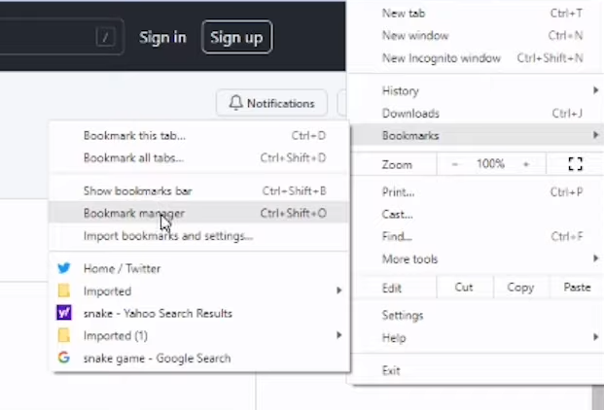Open the snake game Google Search bookmark
604x410 pixels.
[x=199, y=359]
